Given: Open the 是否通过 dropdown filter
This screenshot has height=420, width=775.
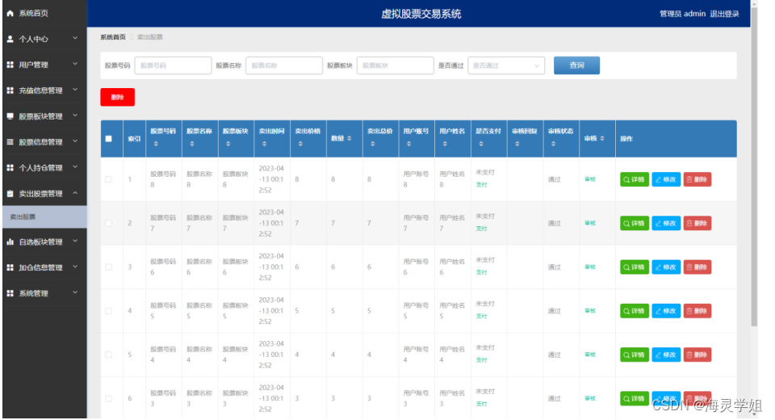Looking at the screenshot, I should (x=506, y=65).
